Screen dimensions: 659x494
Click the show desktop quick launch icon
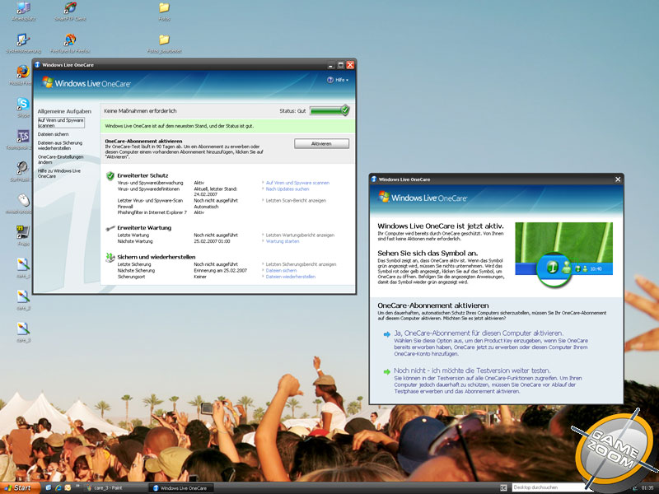(x=49, y=487)
